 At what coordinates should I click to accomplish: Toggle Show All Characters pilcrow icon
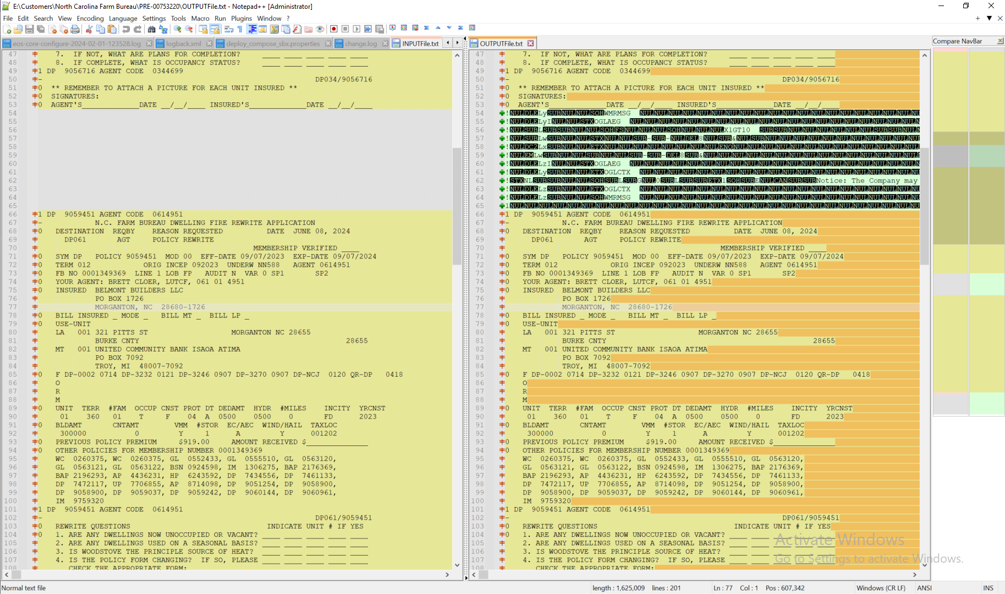pyautogui.click(x=240, y=29)
